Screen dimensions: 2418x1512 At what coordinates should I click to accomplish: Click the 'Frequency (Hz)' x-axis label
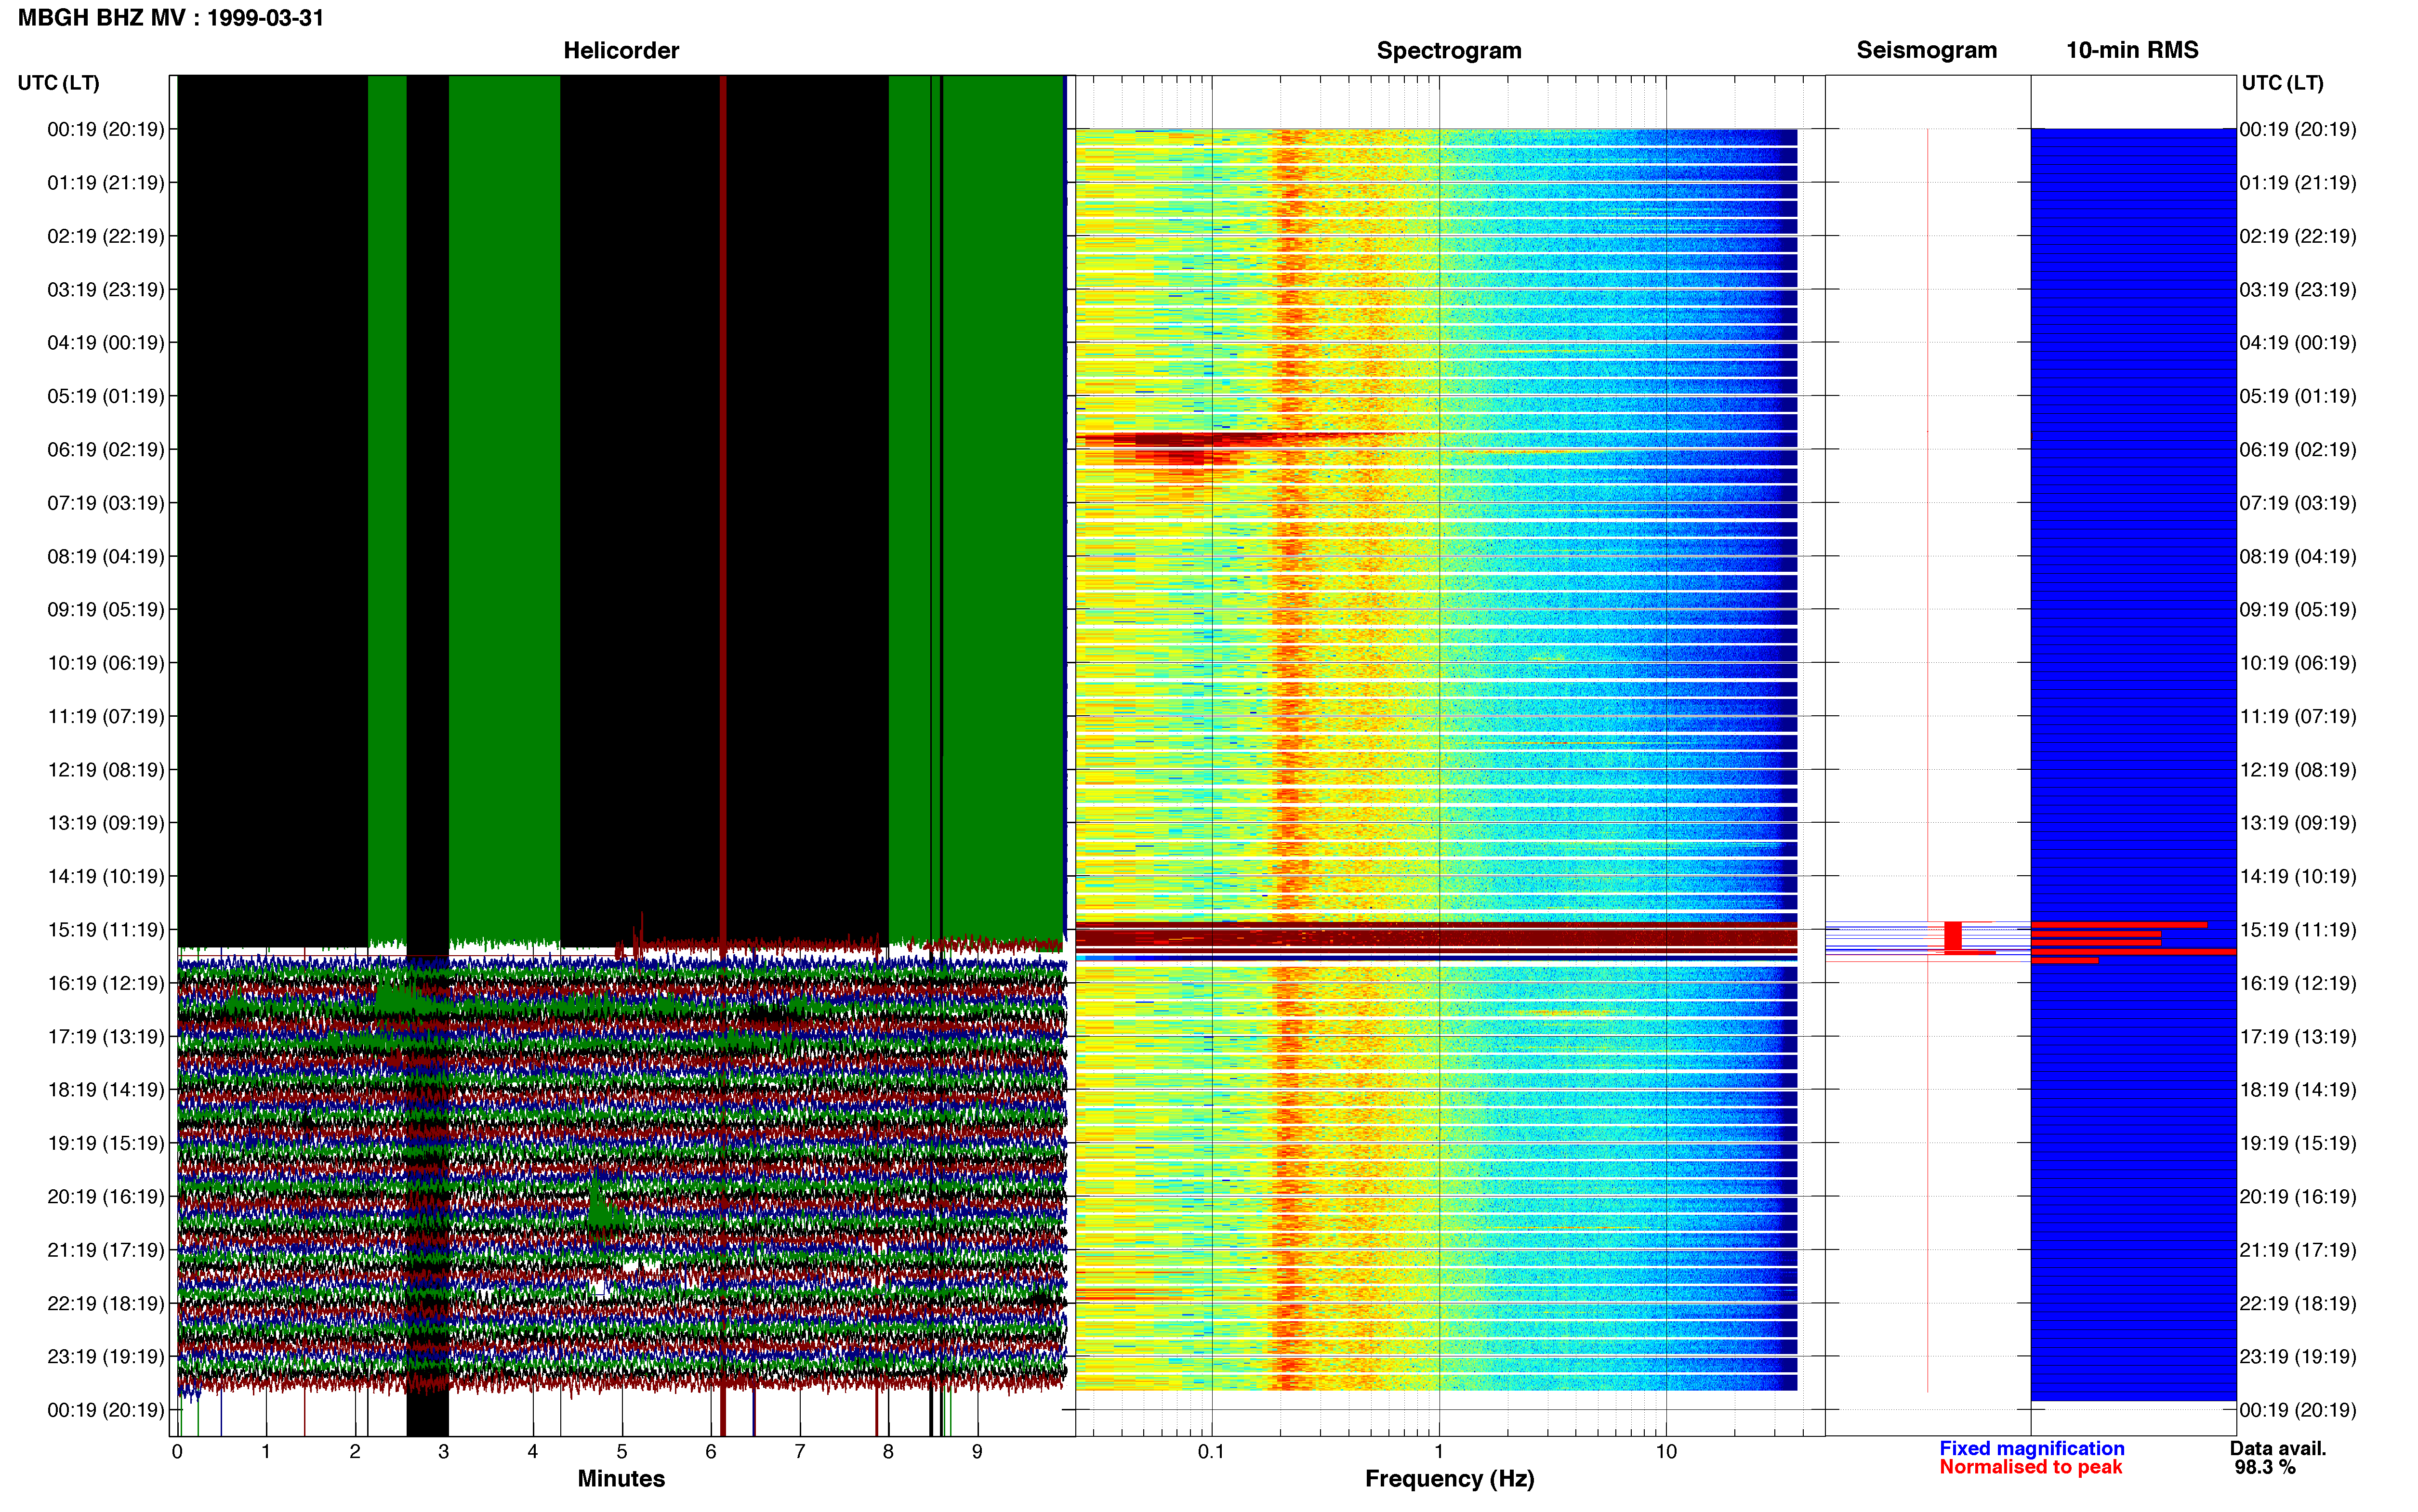point(1449,1478)
